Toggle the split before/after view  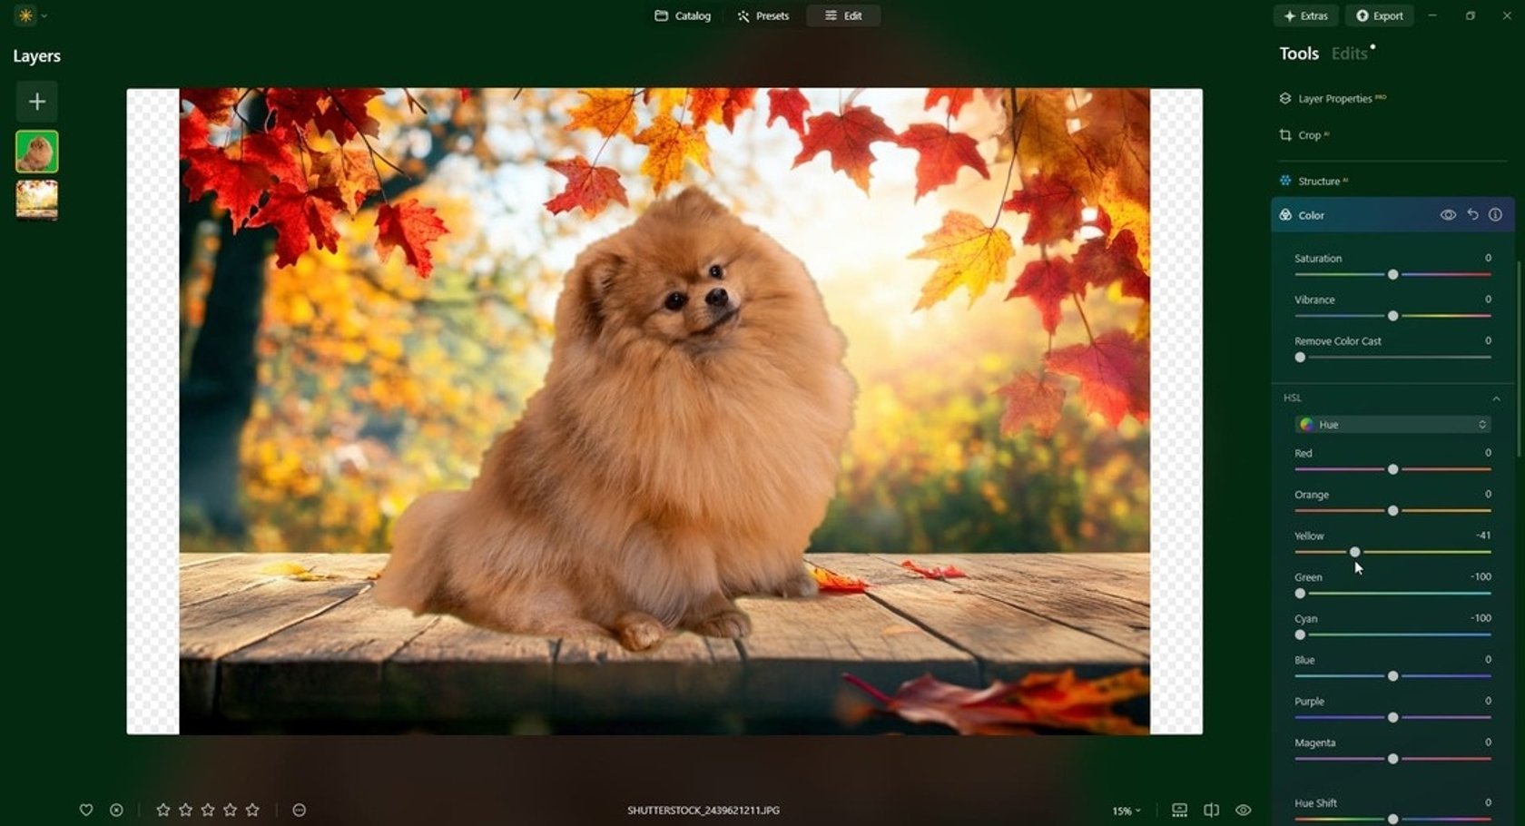pos(1212,810)
